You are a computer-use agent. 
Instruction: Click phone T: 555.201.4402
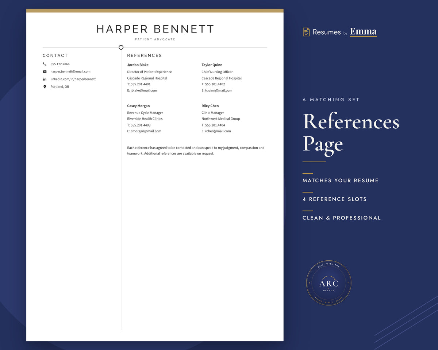point(213,84)
